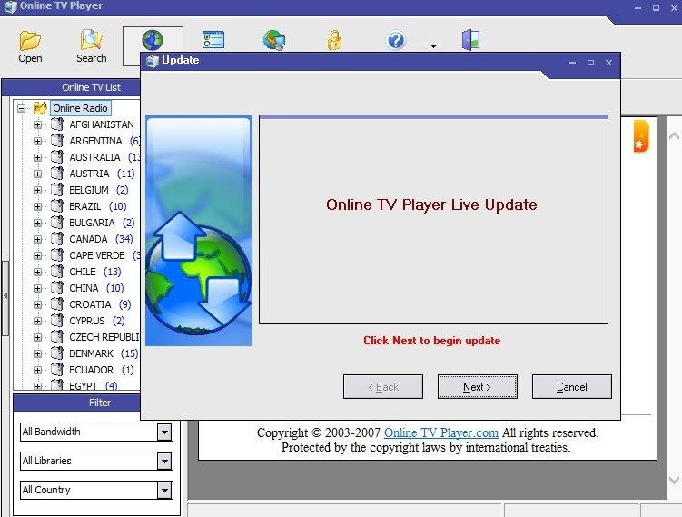This screenshot has height=517, width=682.
Task: Open the dropdown arrow beside the help icon
Action: pyautogui.click(x=433, y=45)
